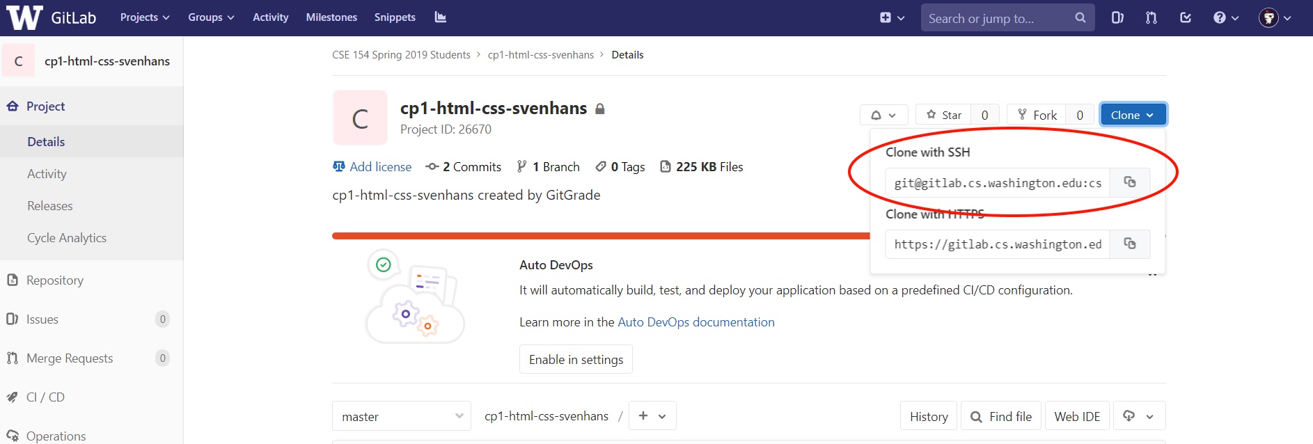1313x444 pixels.
Task: Click the Details breadcrumb
Action: tap(627, 55)
